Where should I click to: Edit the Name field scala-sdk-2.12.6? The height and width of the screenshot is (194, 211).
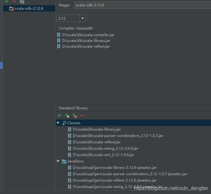pyautogui.click(x=142, y=5)
